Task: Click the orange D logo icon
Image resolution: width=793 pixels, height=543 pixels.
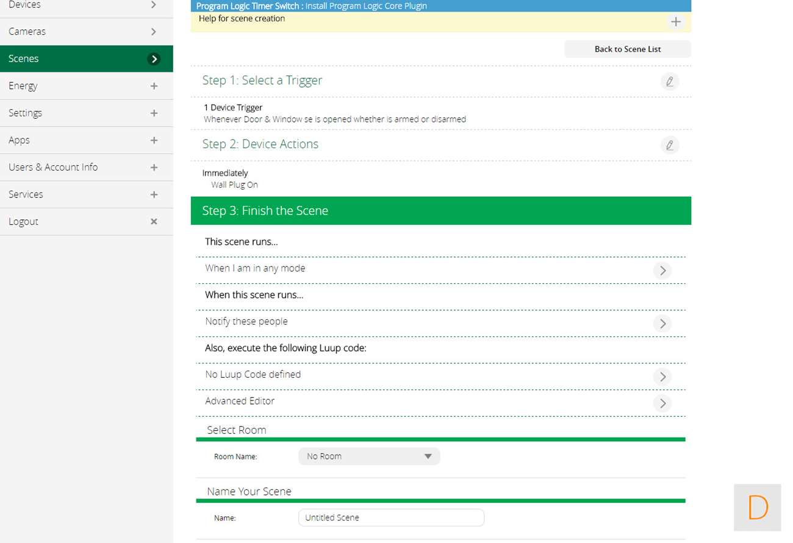Action: [757, 507]
